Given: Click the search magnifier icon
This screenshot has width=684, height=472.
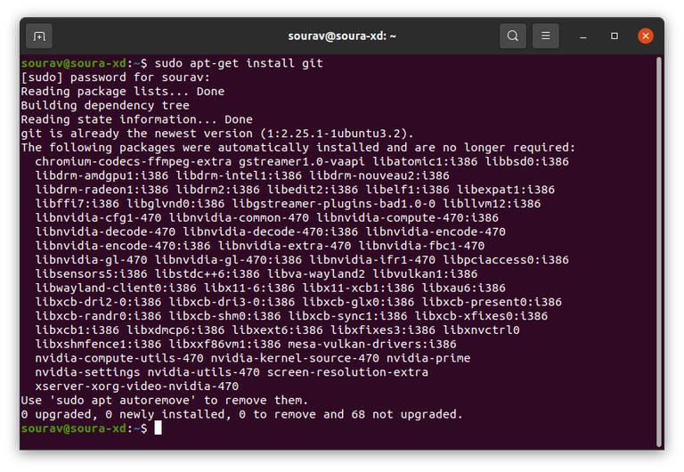Looking at the screenshot, I should (513, 37).
